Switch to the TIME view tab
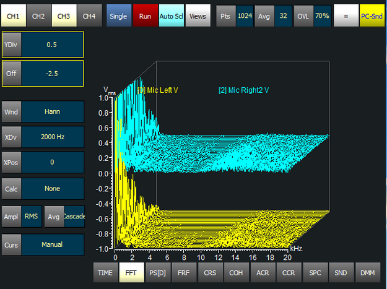This screenshot has width=387, height=289. tap(105, 272)
